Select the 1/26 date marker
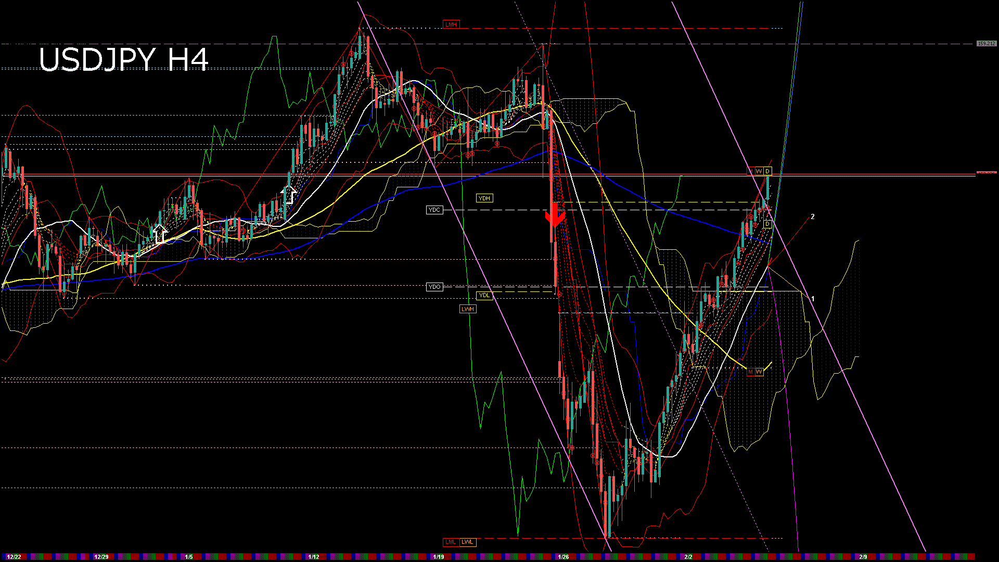The width and height of the screenshot is (999, 562). (x=563, y=557)
